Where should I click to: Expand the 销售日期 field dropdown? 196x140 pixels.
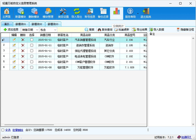click(37, 30)
